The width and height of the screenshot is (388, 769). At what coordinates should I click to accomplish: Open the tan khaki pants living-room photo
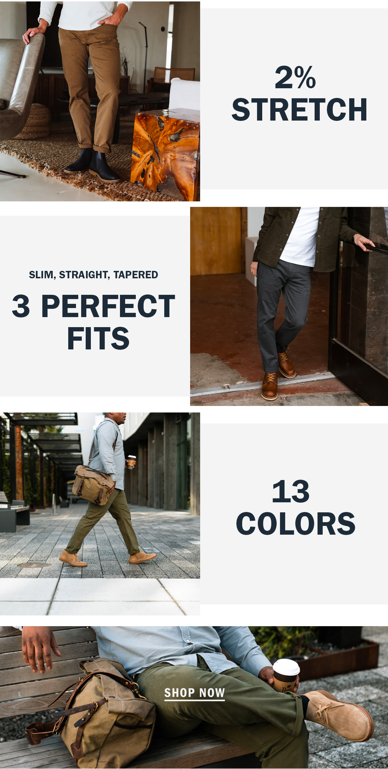coord(100,101)
